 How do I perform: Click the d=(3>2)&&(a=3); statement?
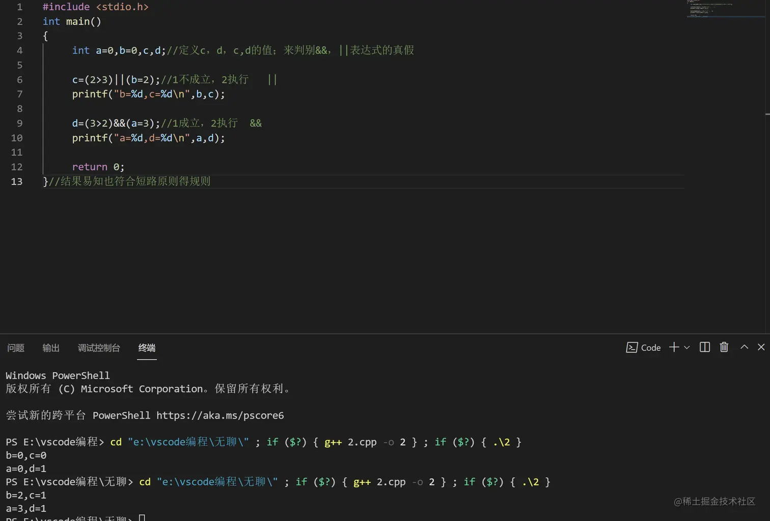coord(116,123)
